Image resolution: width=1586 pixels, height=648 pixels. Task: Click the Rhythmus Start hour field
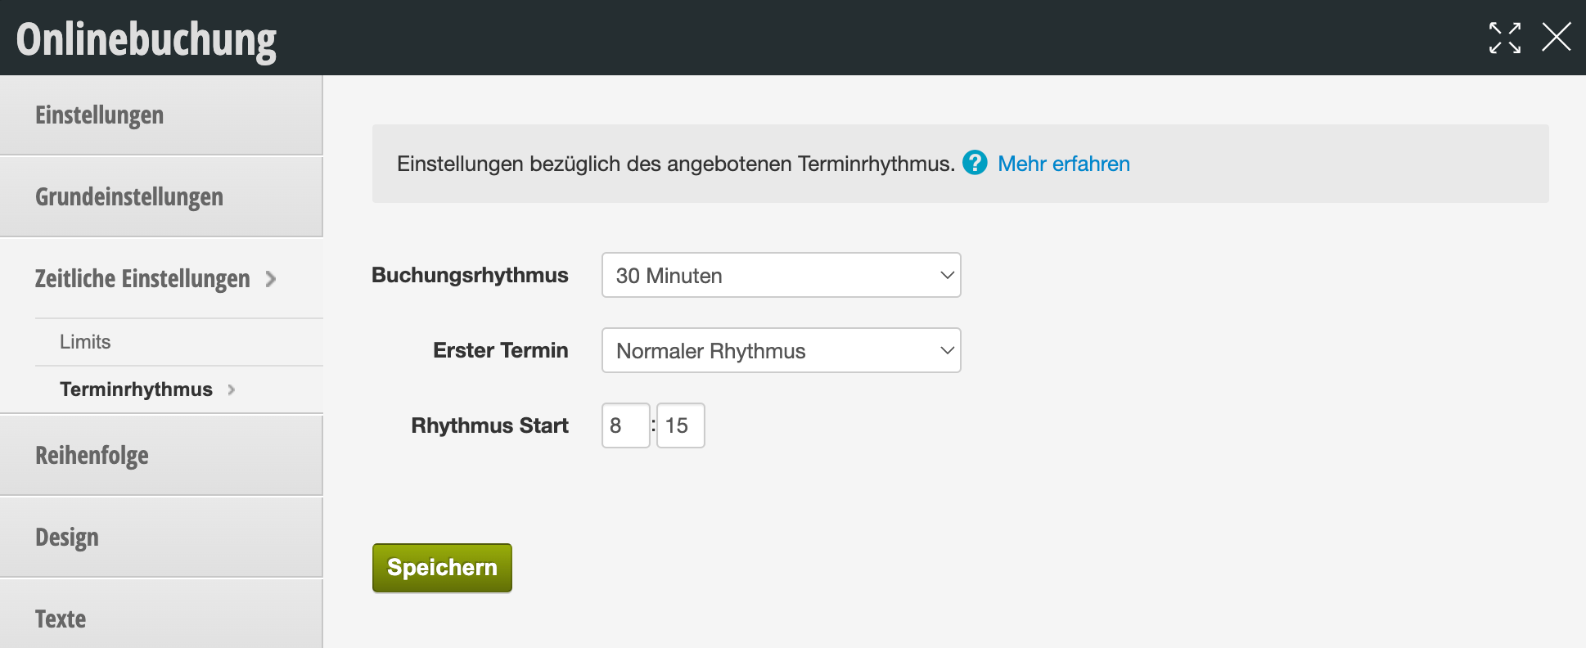[x=625, y=425]
